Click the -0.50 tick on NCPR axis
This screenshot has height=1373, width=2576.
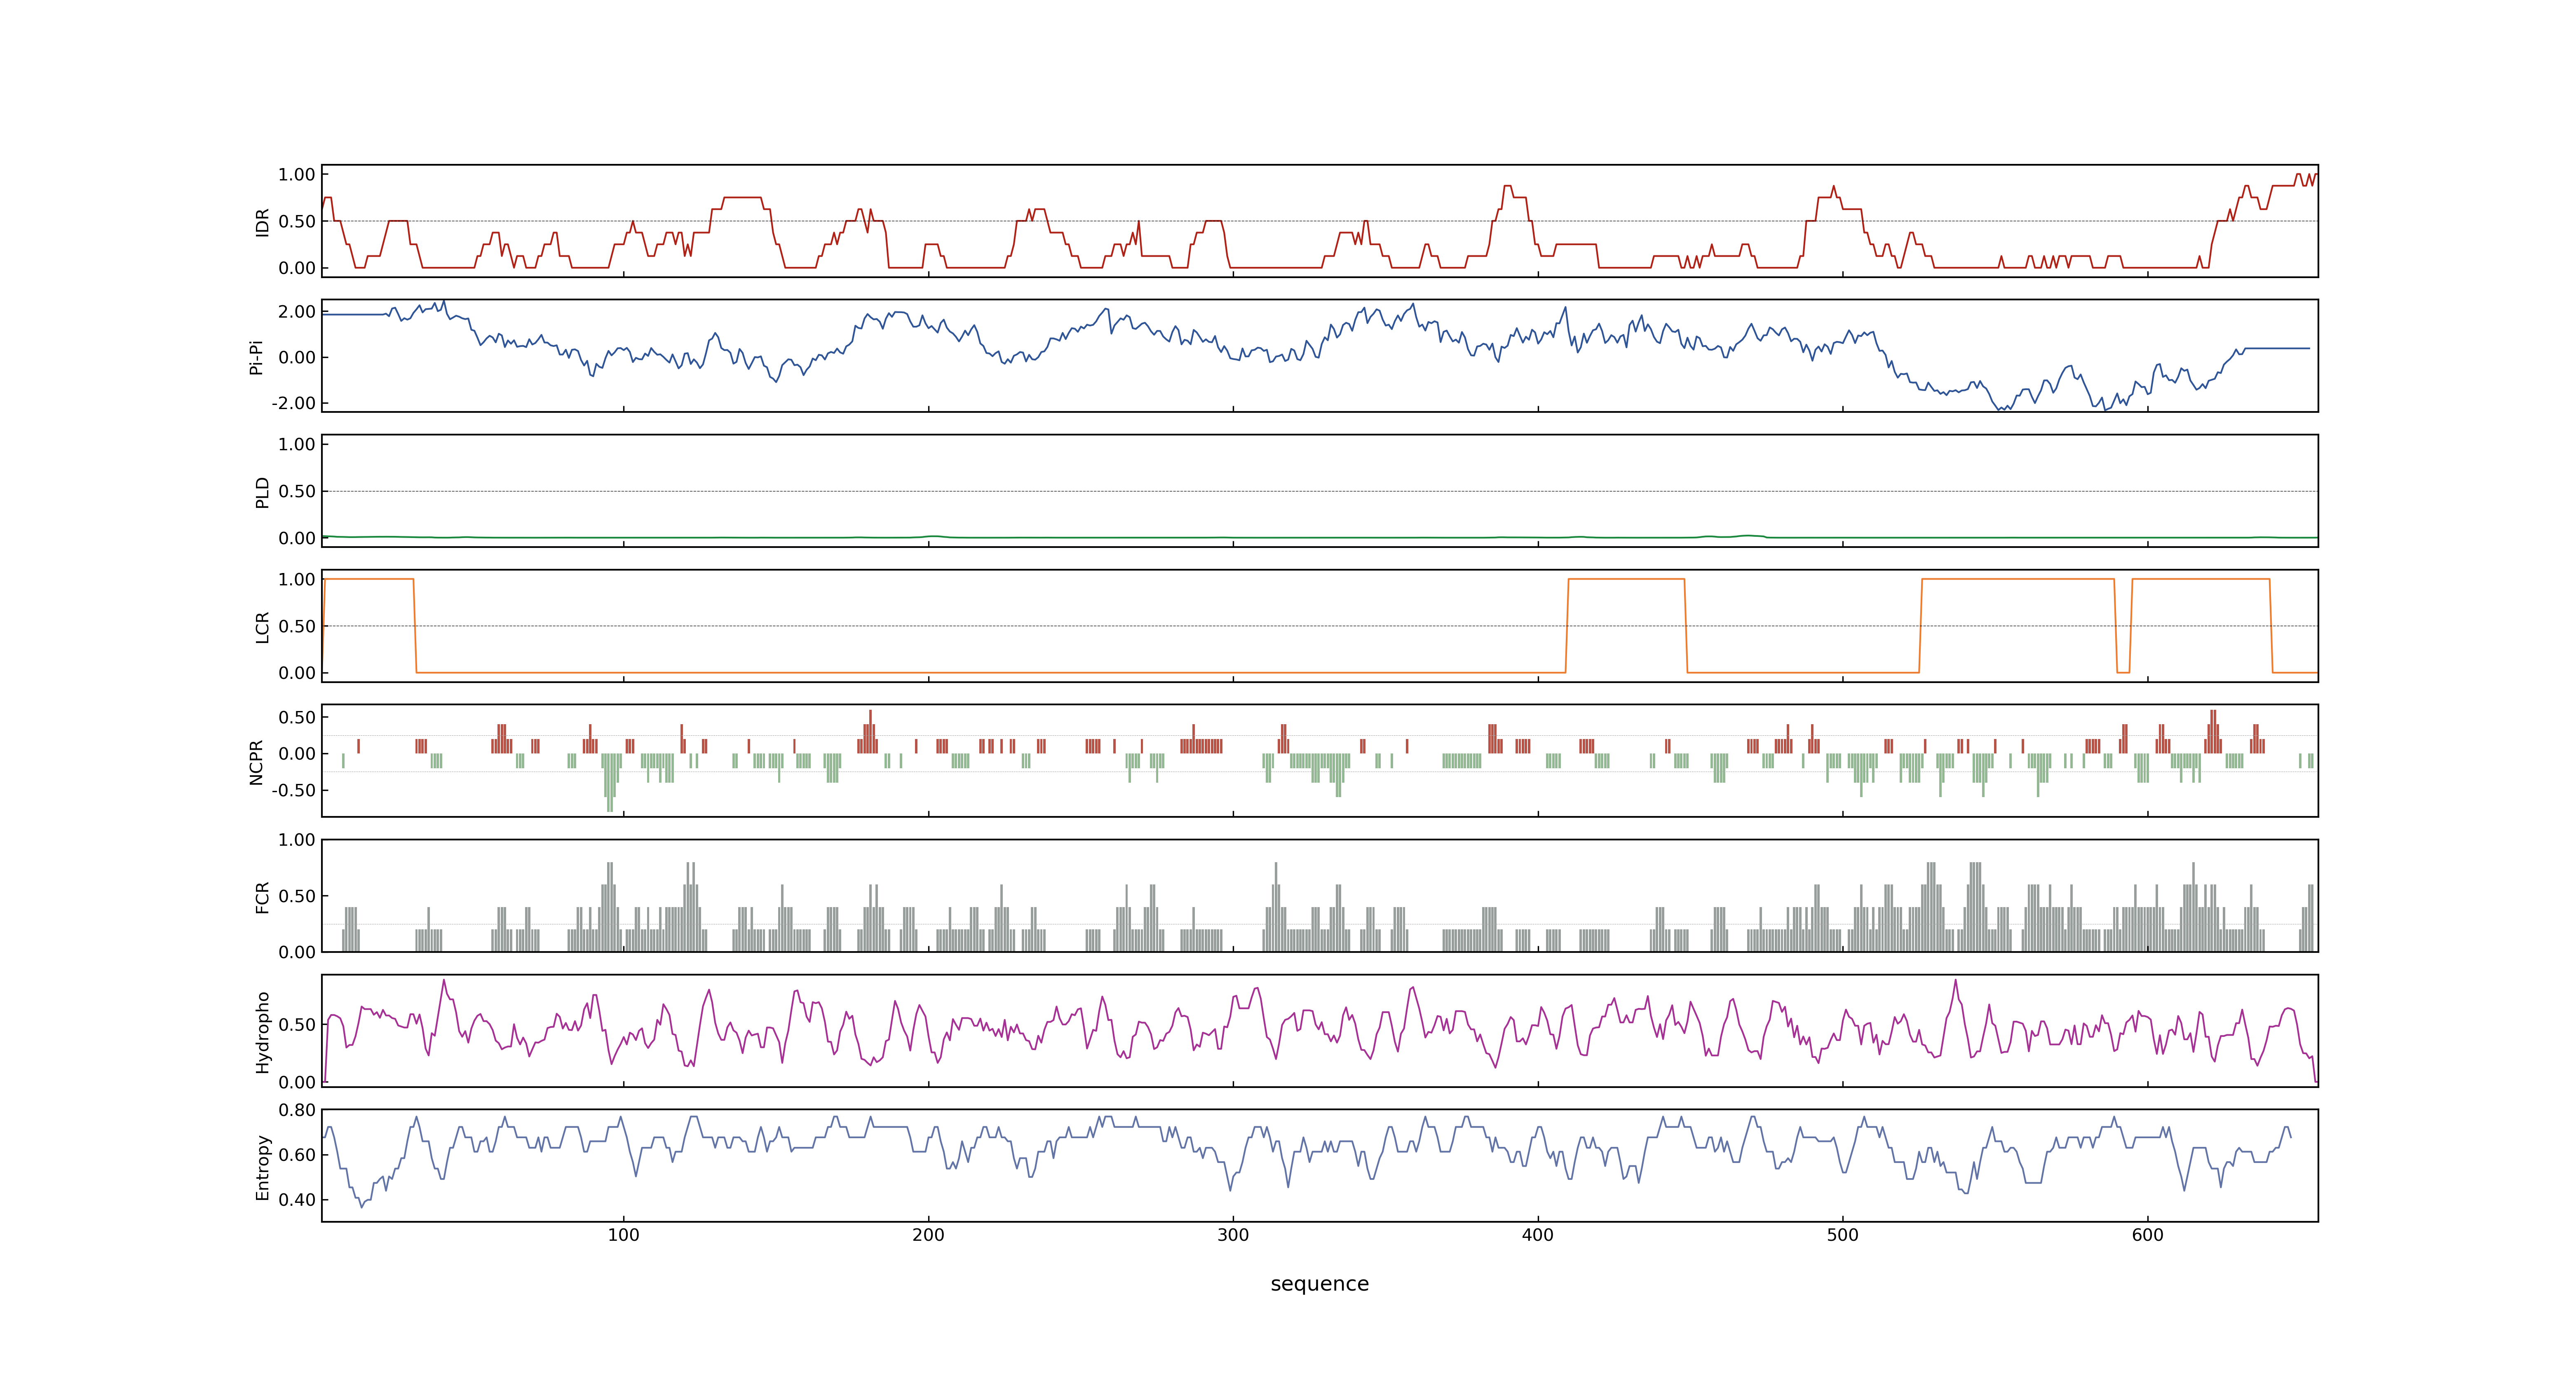[294, 791]
